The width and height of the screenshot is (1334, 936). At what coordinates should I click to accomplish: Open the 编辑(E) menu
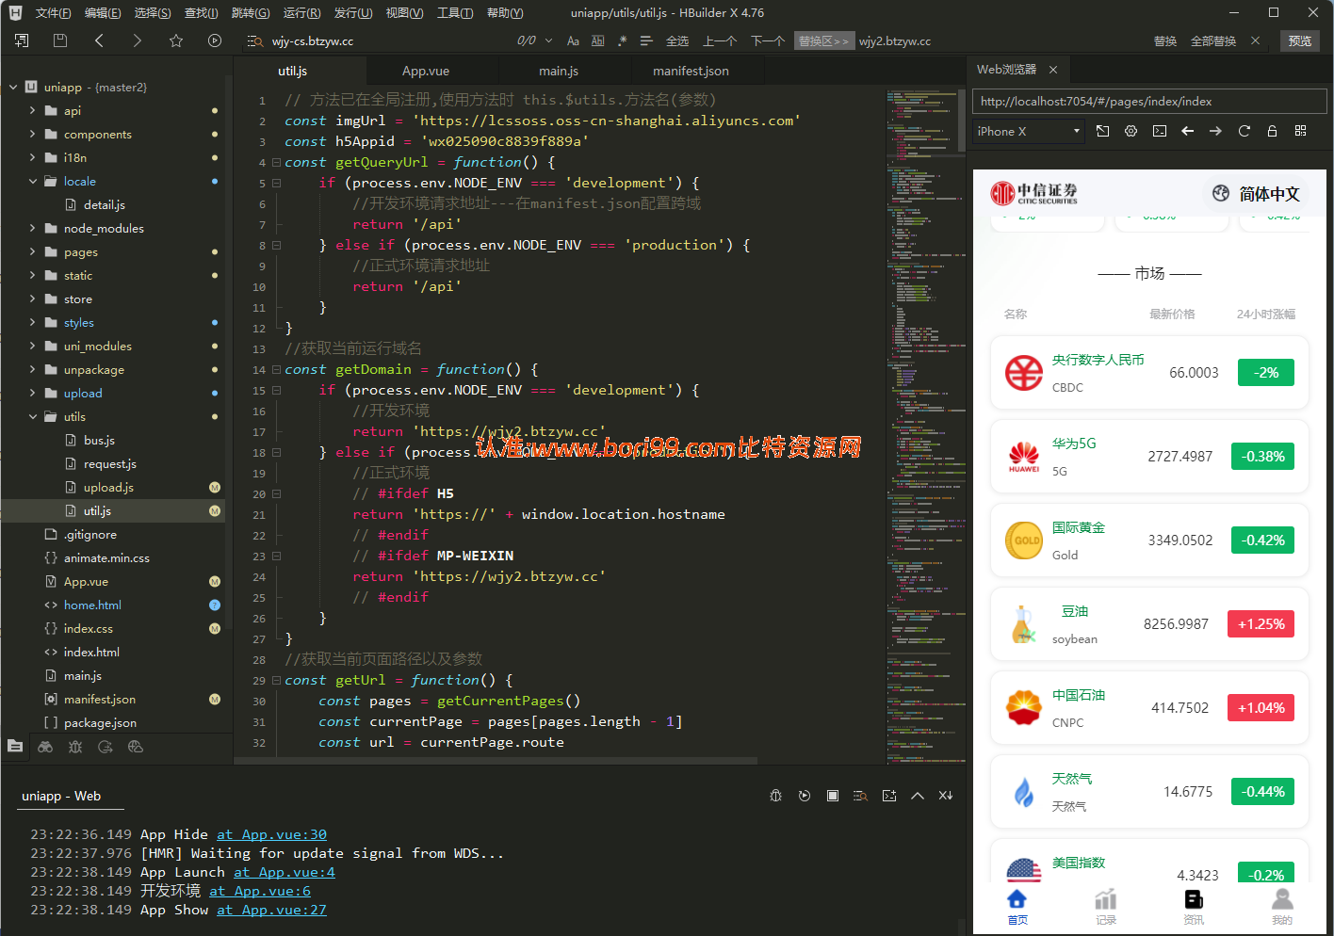pos(103,12)
